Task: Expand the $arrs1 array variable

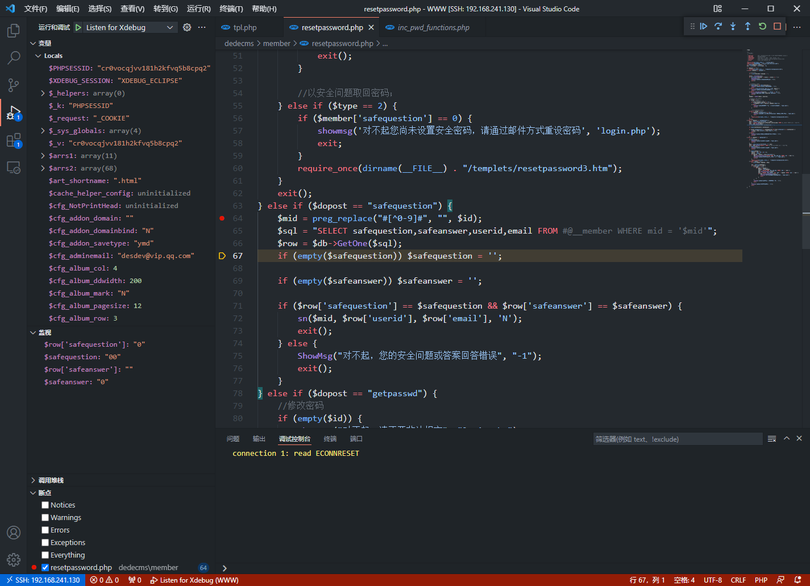Action: [x=43, y=156]
